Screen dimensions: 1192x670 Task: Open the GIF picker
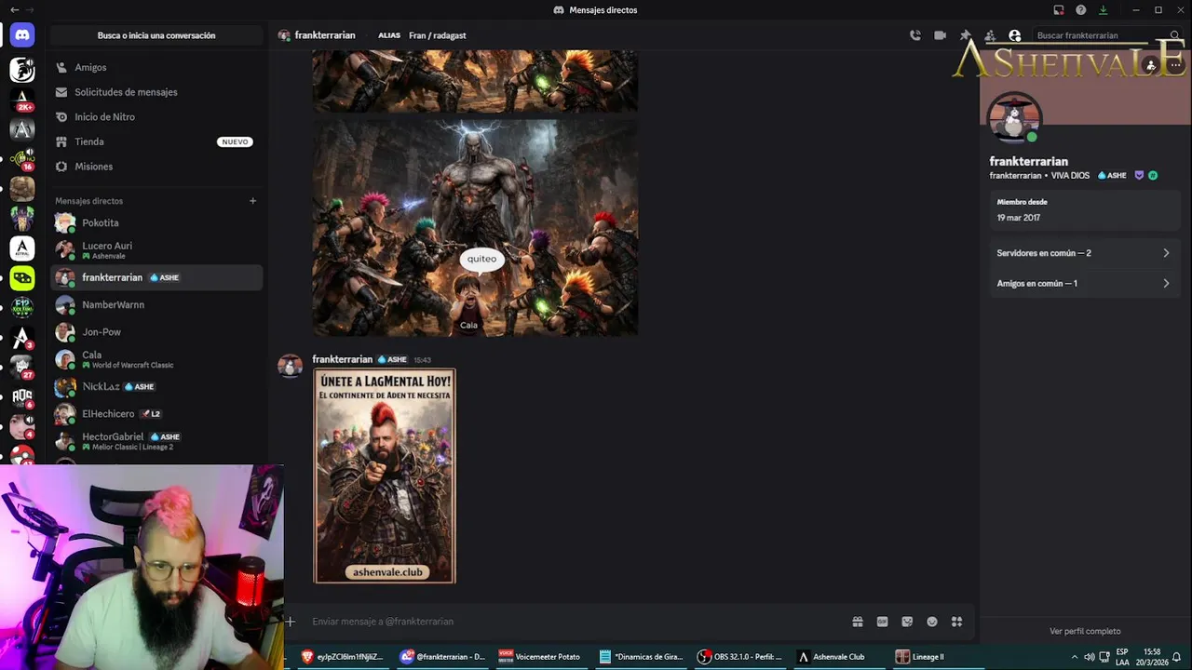[882, 622]
